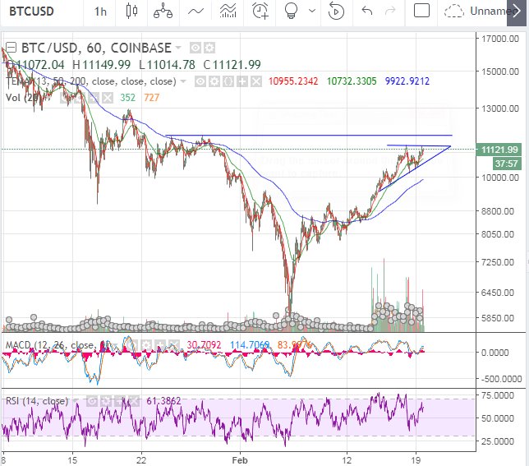Click the plus icon on the MACD row

[x=160, y=345]
